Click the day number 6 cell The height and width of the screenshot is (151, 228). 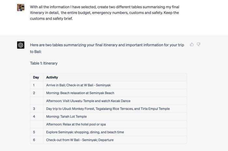[x=34, y=140]
